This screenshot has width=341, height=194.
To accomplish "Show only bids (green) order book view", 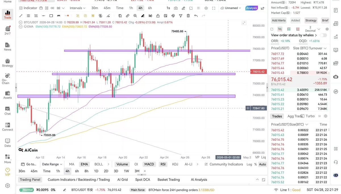I will click(x=289, y=29).
